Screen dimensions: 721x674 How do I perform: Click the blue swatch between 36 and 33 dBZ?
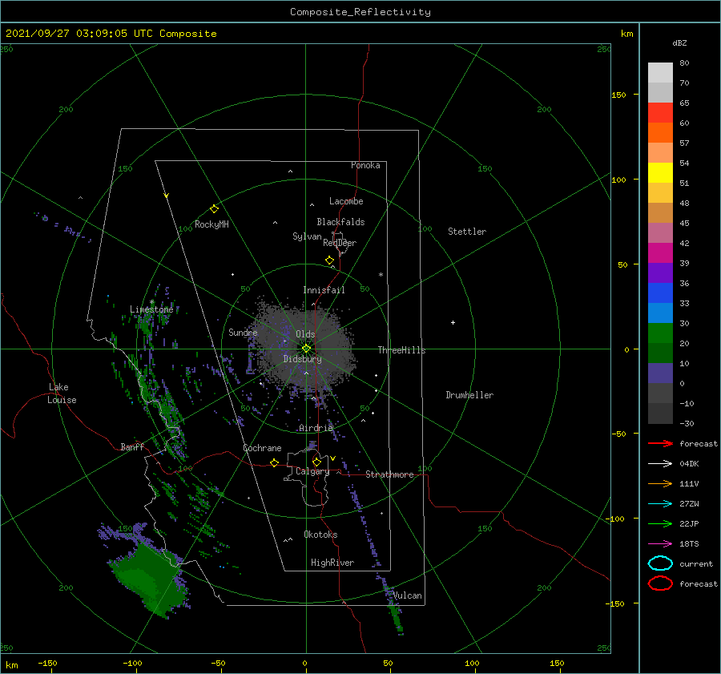(x=660, y=293)
